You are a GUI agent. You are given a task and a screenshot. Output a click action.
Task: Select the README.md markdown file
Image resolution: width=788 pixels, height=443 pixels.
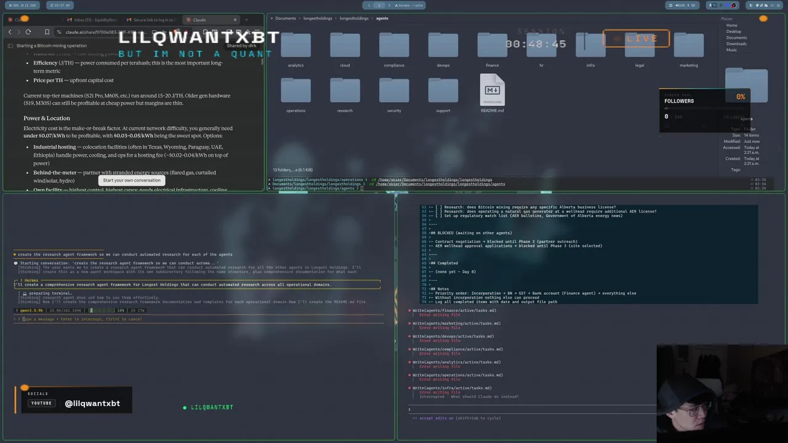(x=492, y=94)
